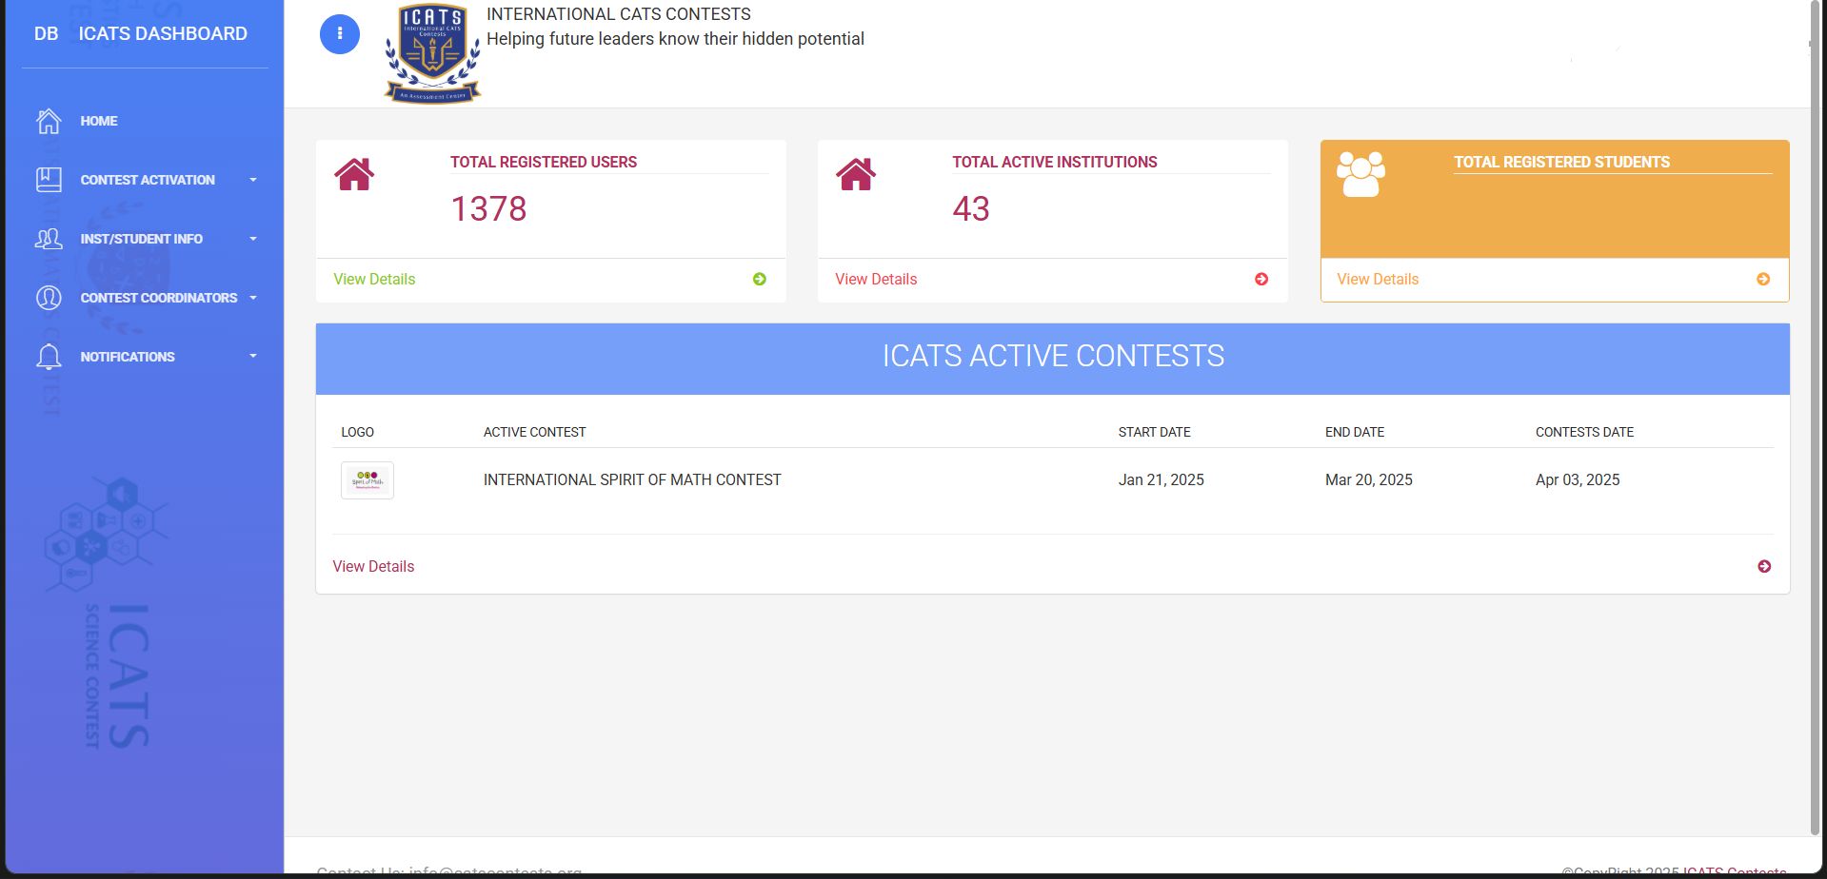The width and height of the screenshot is (1827, 879).
Task: Click the Spirit of Math contest logo thumbnail
Action: pos(367,480)
